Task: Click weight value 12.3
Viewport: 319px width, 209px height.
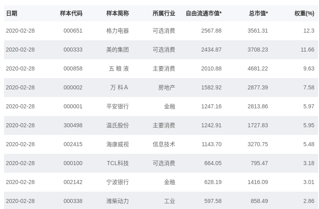Action: [x=309, y=31]
